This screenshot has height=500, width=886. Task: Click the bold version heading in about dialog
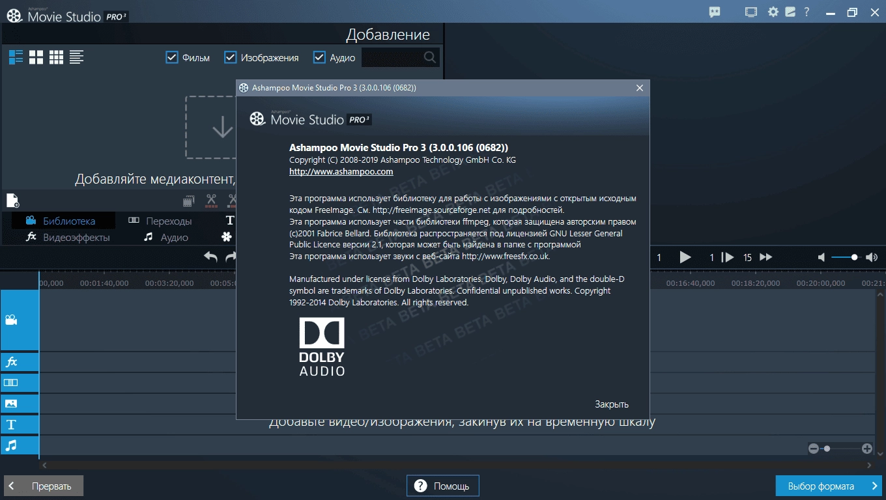point(399,148)
